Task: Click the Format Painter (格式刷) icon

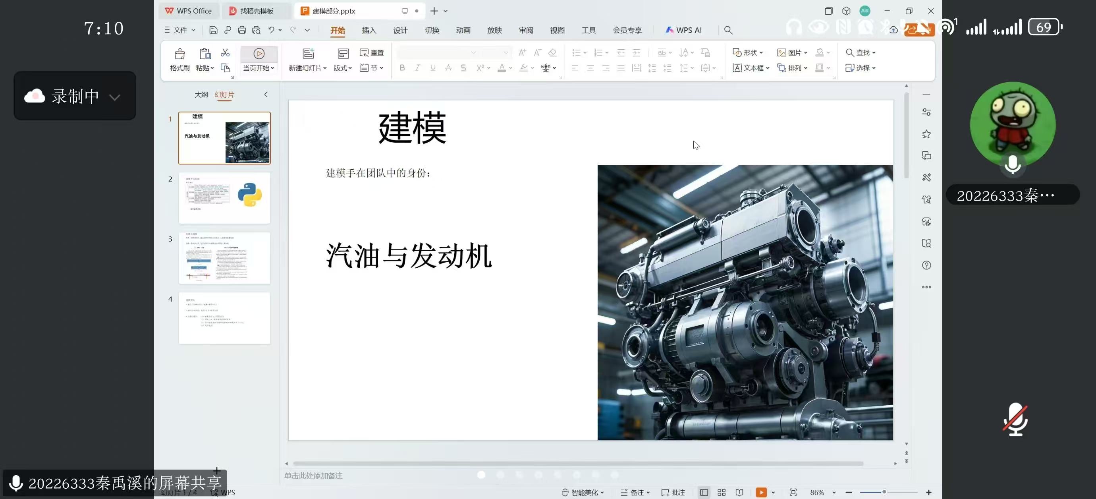Action: 179,54
